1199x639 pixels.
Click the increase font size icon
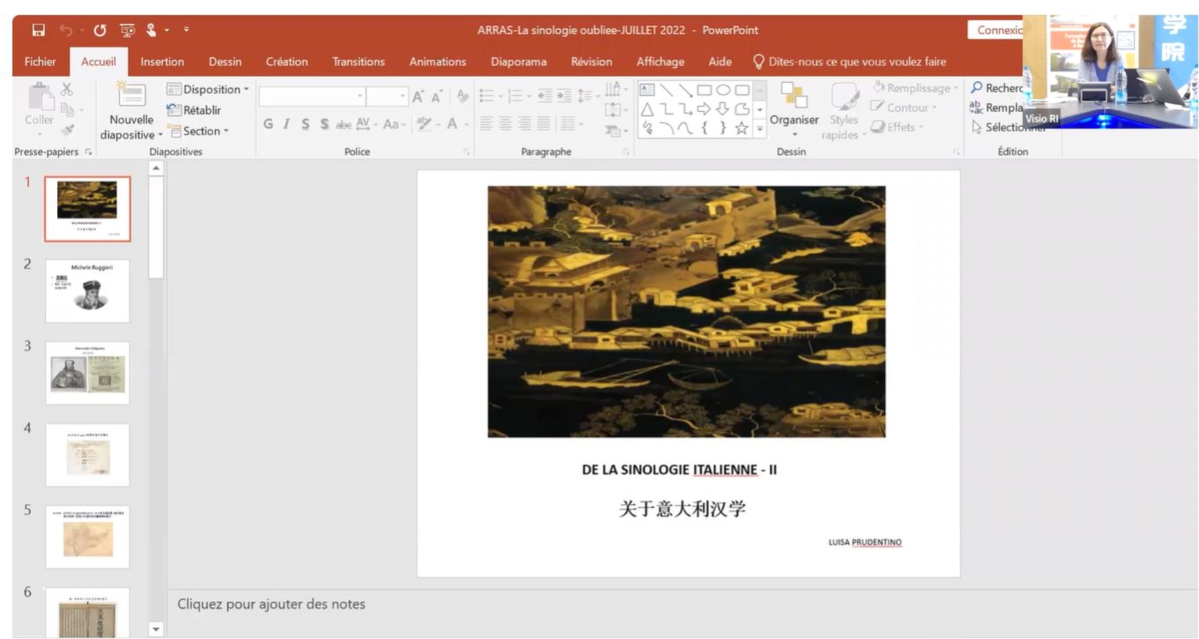417,97
